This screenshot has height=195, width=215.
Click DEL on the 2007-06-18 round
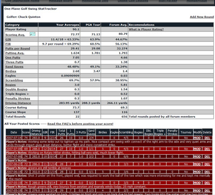pyautogui.click(x=207, y=172)
